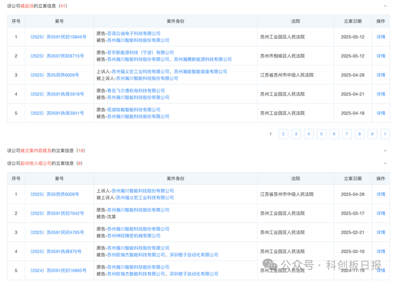Image resolution: width=394 pixels, height=281 pixels.
Task: Open case (2025)苏0591民初4765号
Action: (57, 232)
